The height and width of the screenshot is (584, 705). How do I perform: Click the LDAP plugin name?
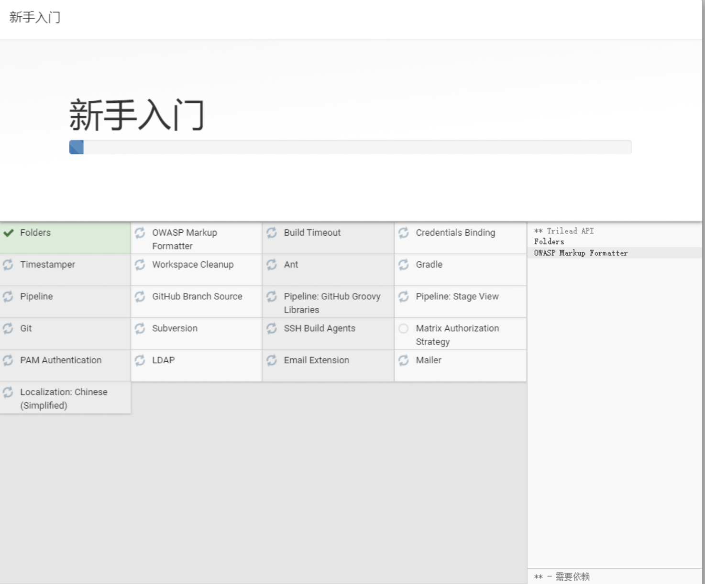(163, 360)
